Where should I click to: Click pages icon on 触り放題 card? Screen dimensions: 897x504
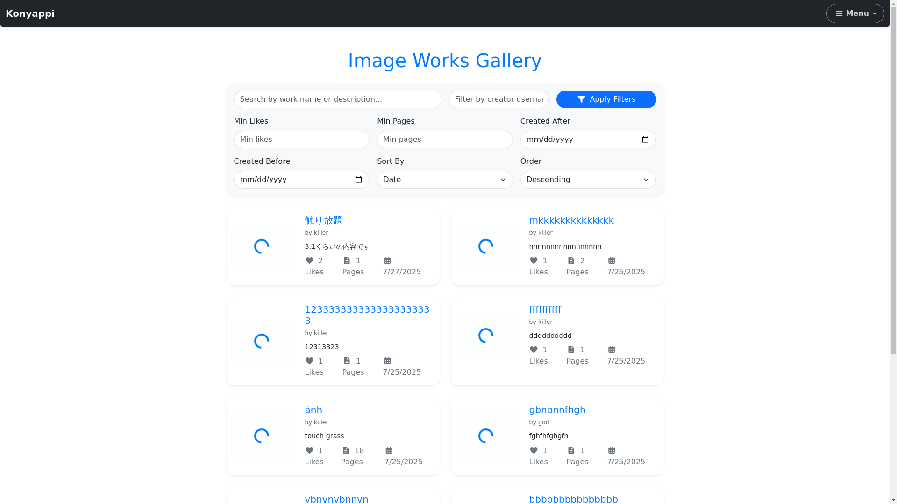click(347, 260)
